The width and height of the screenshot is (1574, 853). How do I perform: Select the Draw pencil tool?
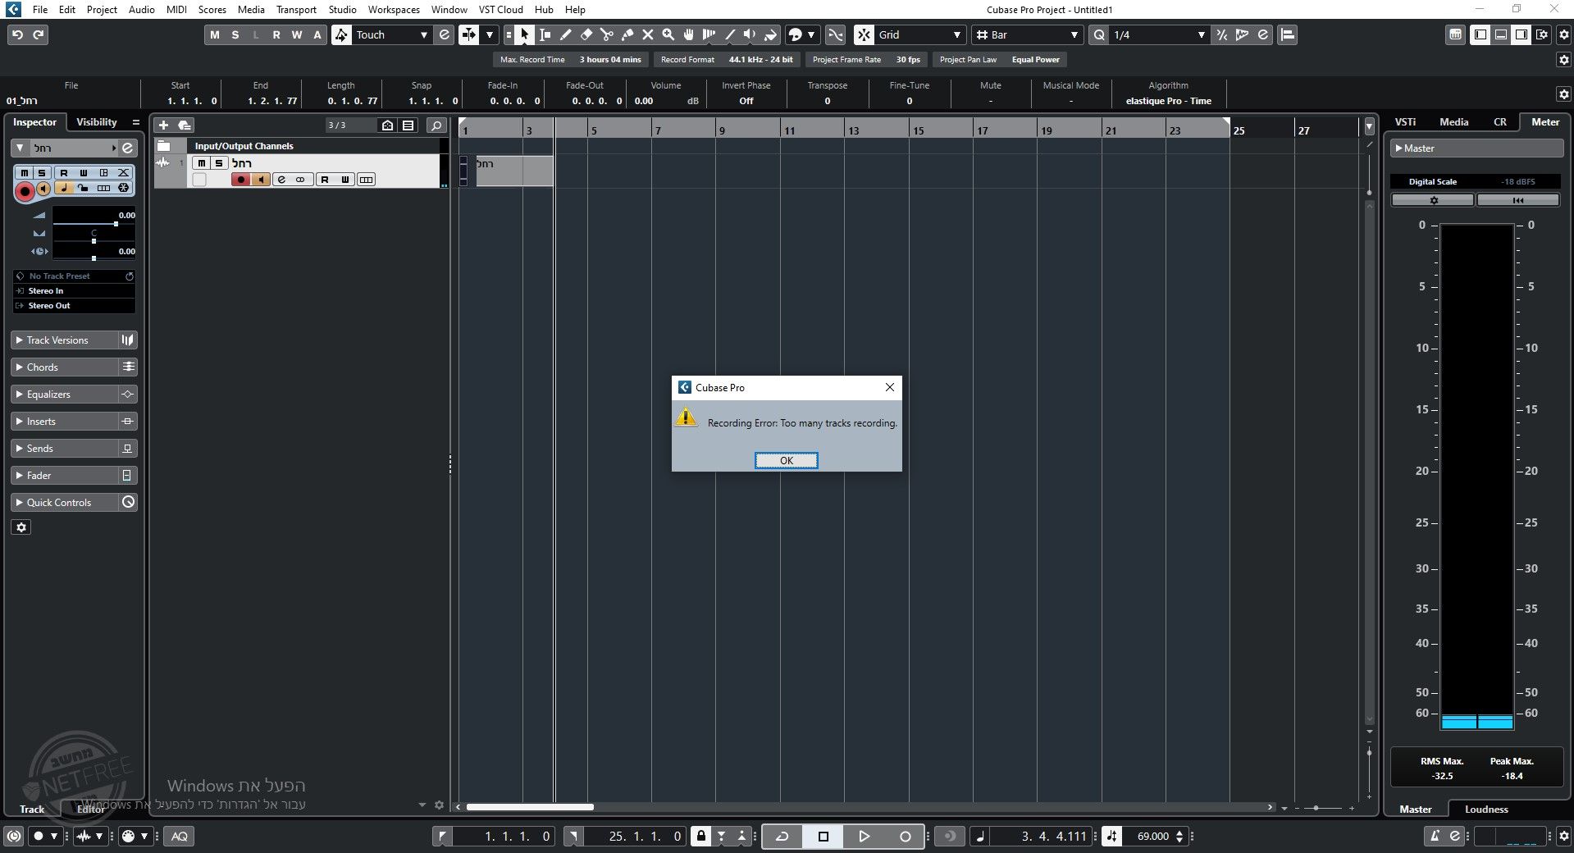click(566, 34)
